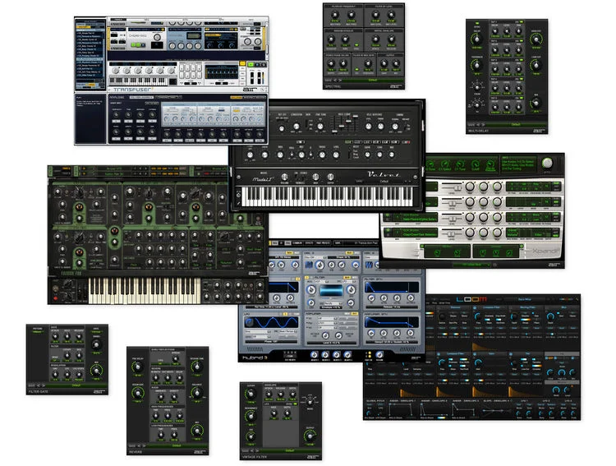Click the yellow button in Transfuser

click(x=243, y=64)
